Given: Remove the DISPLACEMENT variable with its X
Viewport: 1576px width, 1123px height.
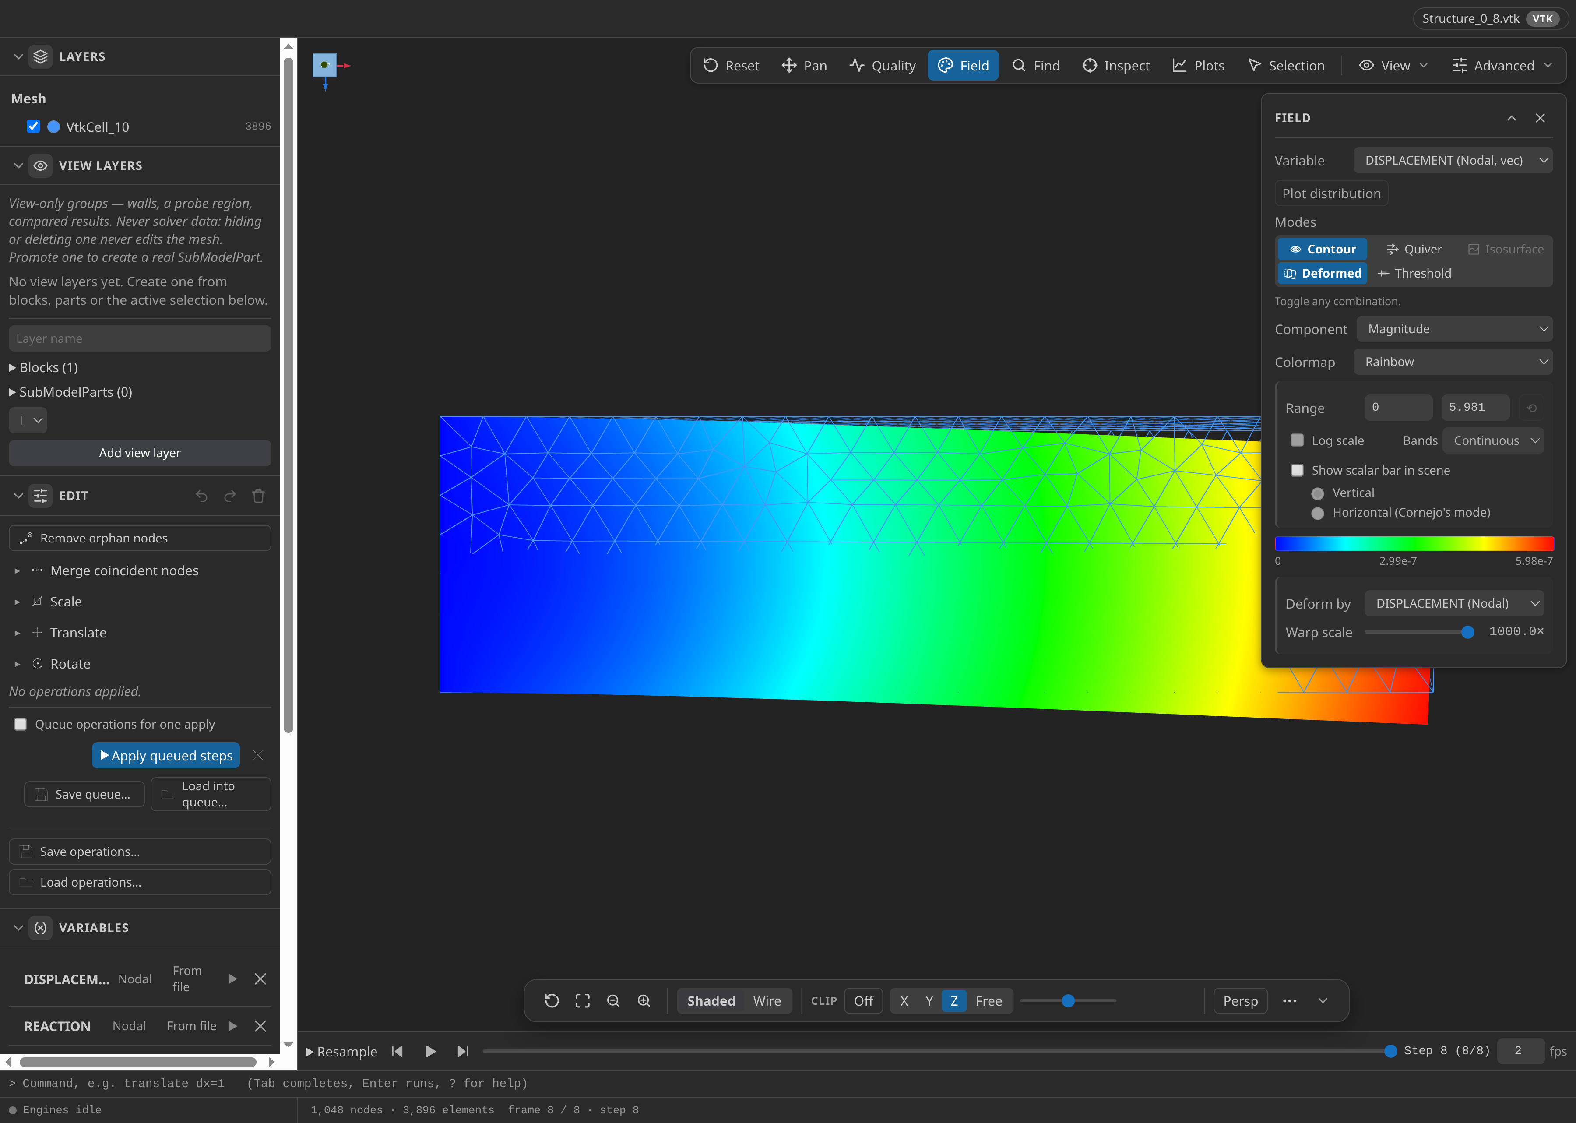Looking at the screenshot, I should pyautogui.click(x=260, y=979).
